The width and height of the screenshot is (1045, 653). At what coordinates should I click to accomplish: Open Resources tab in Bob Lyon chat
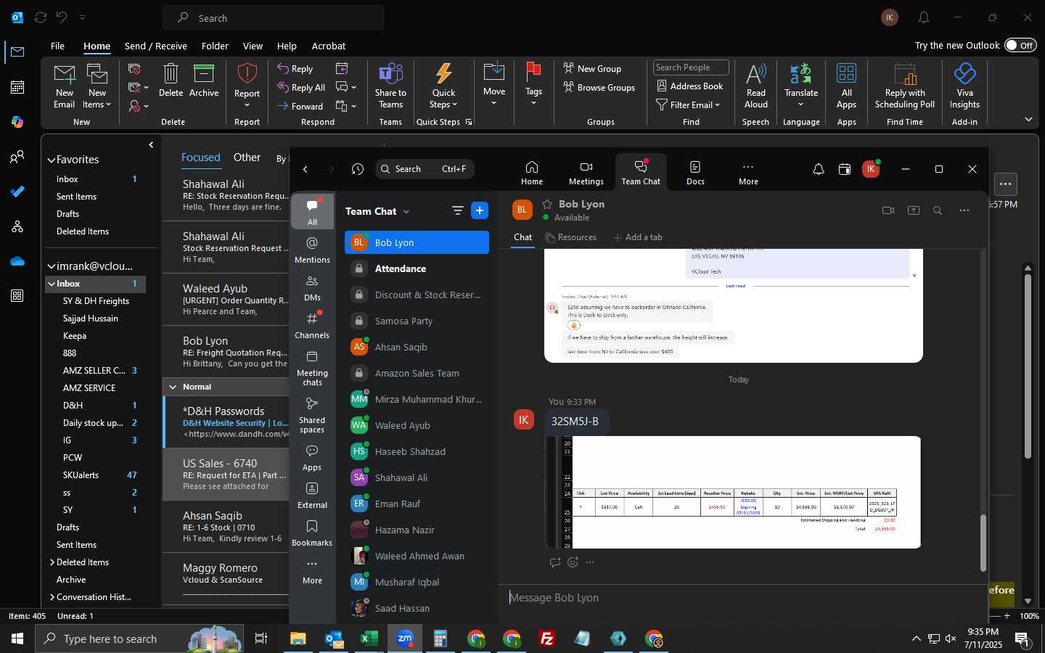coord(571,237)
